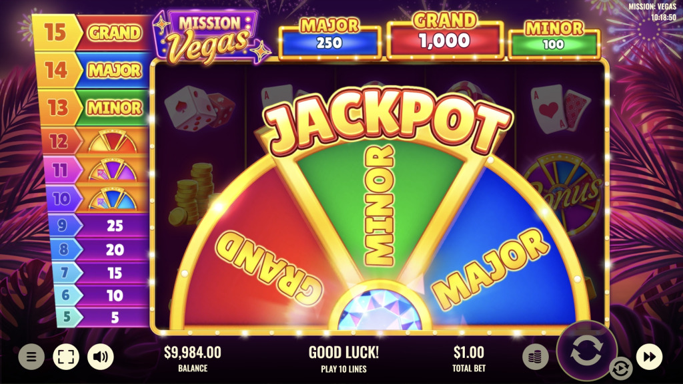
Task: Enable autoplay with small circular arrow icon
Action: pyautogui.click(x=620, y=369)
